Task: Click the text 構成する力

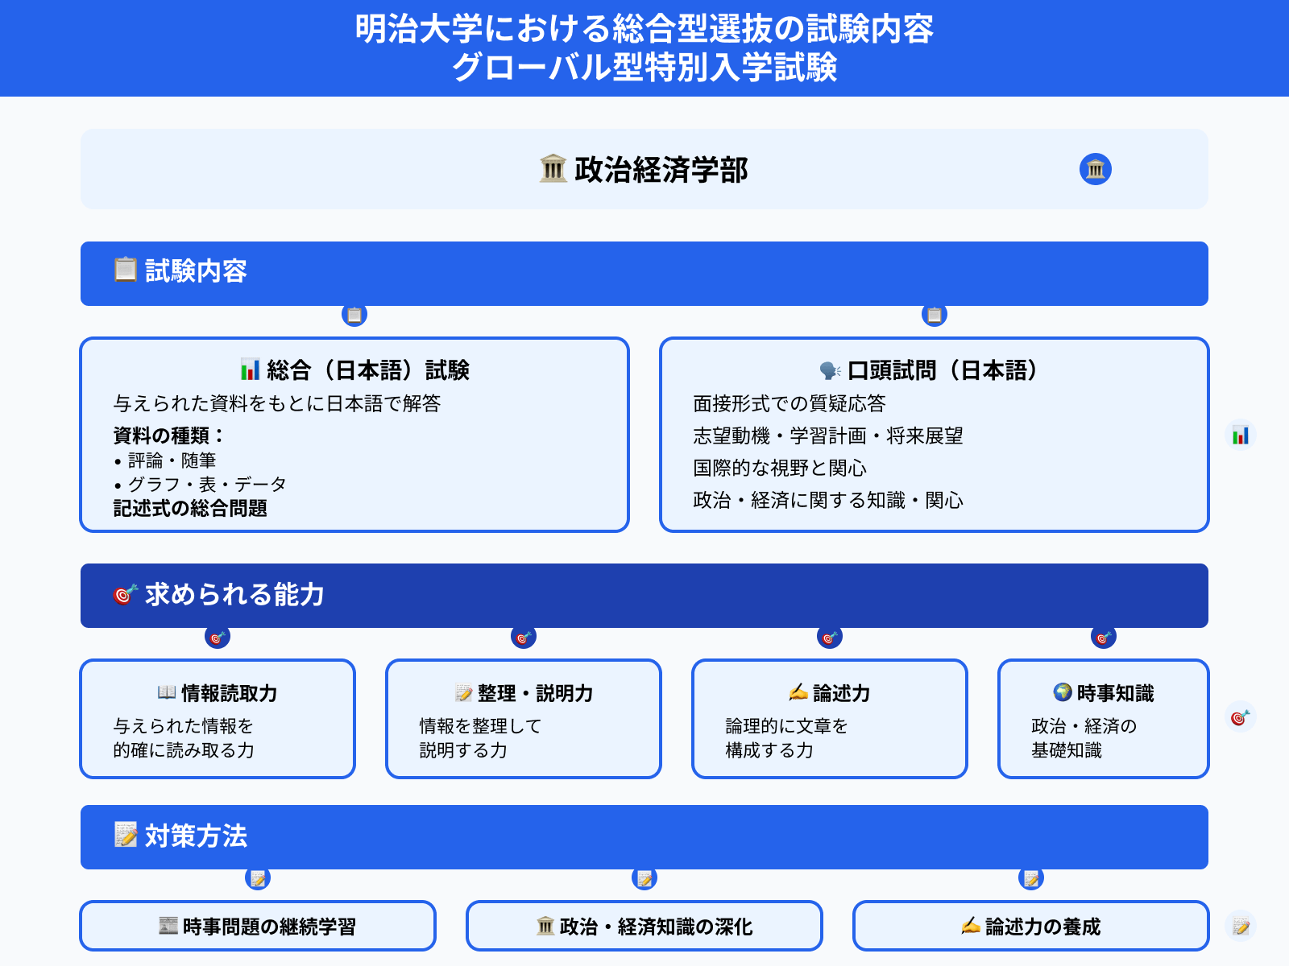Action: click(769, 750)
